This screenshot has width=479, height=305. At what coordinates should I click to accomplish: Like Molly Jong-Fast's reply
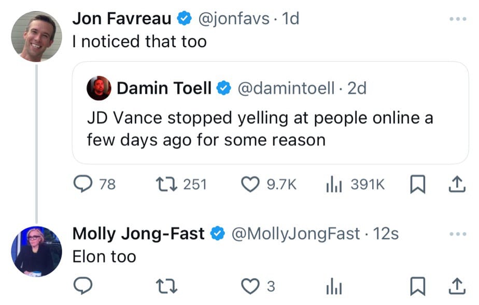click(251, 286)
